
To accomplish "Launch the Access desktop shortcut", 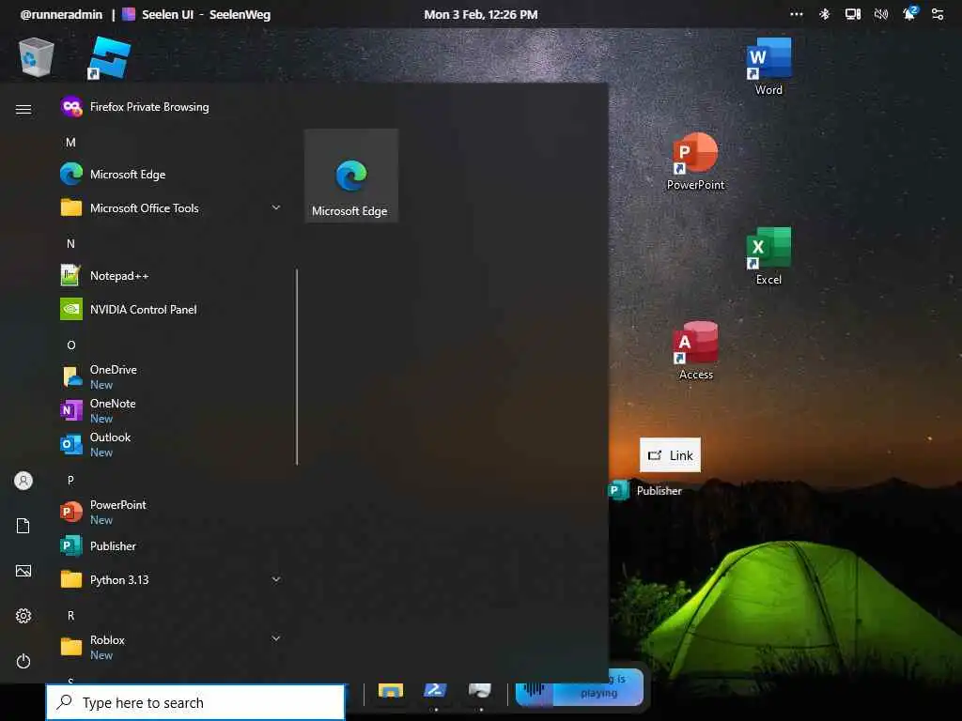I will click(x=696, y=351).
